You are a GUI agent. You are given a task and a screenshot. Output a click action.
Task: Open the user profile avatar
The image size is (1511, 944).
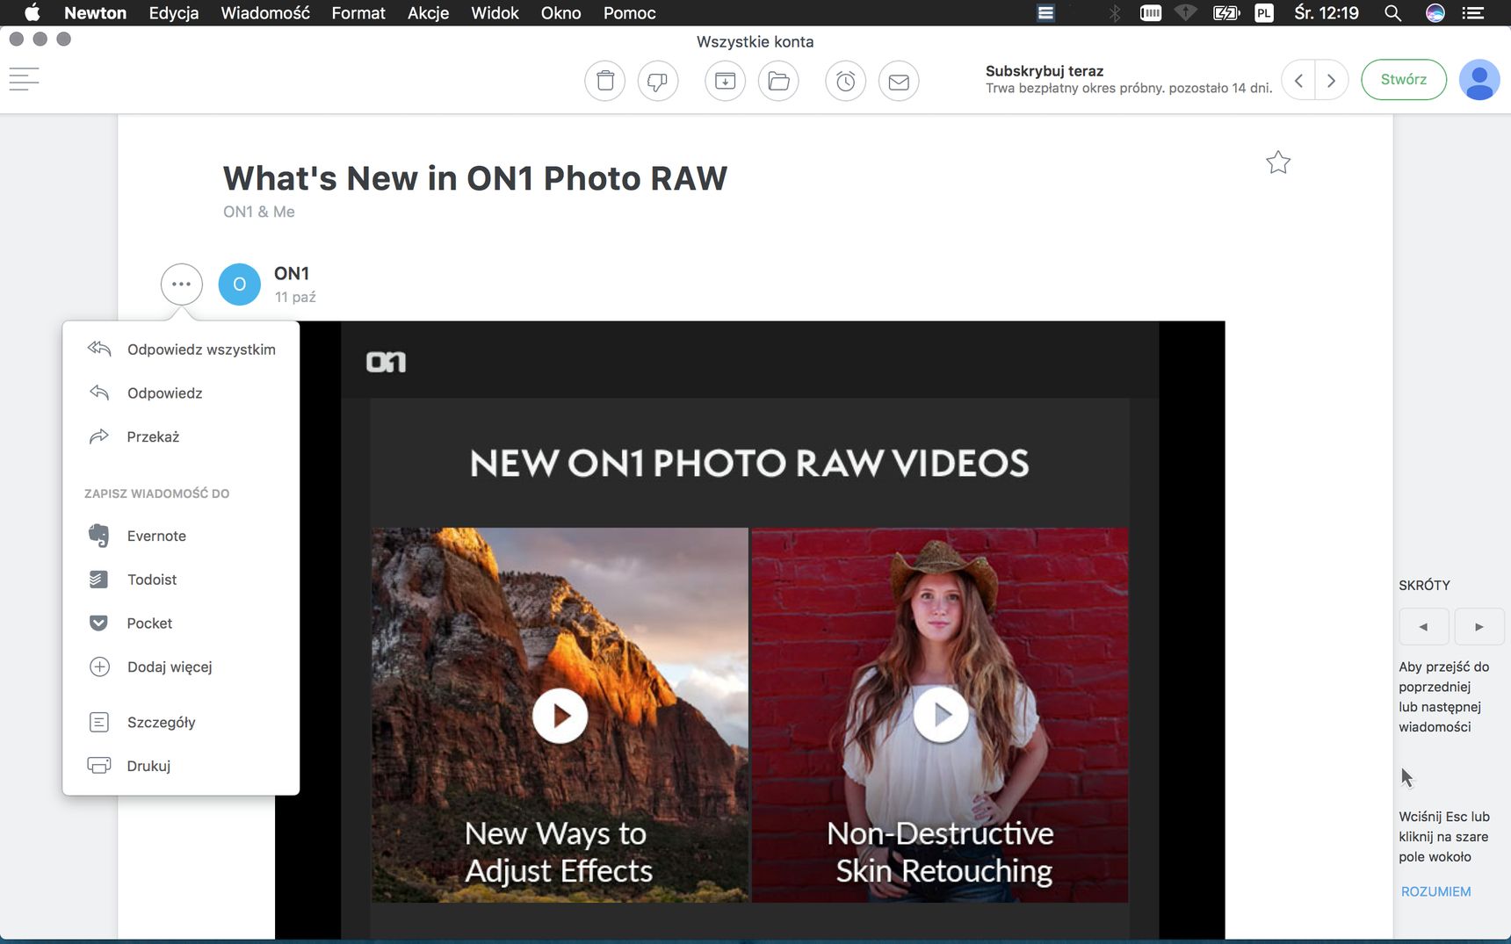tap(1479, 80)
